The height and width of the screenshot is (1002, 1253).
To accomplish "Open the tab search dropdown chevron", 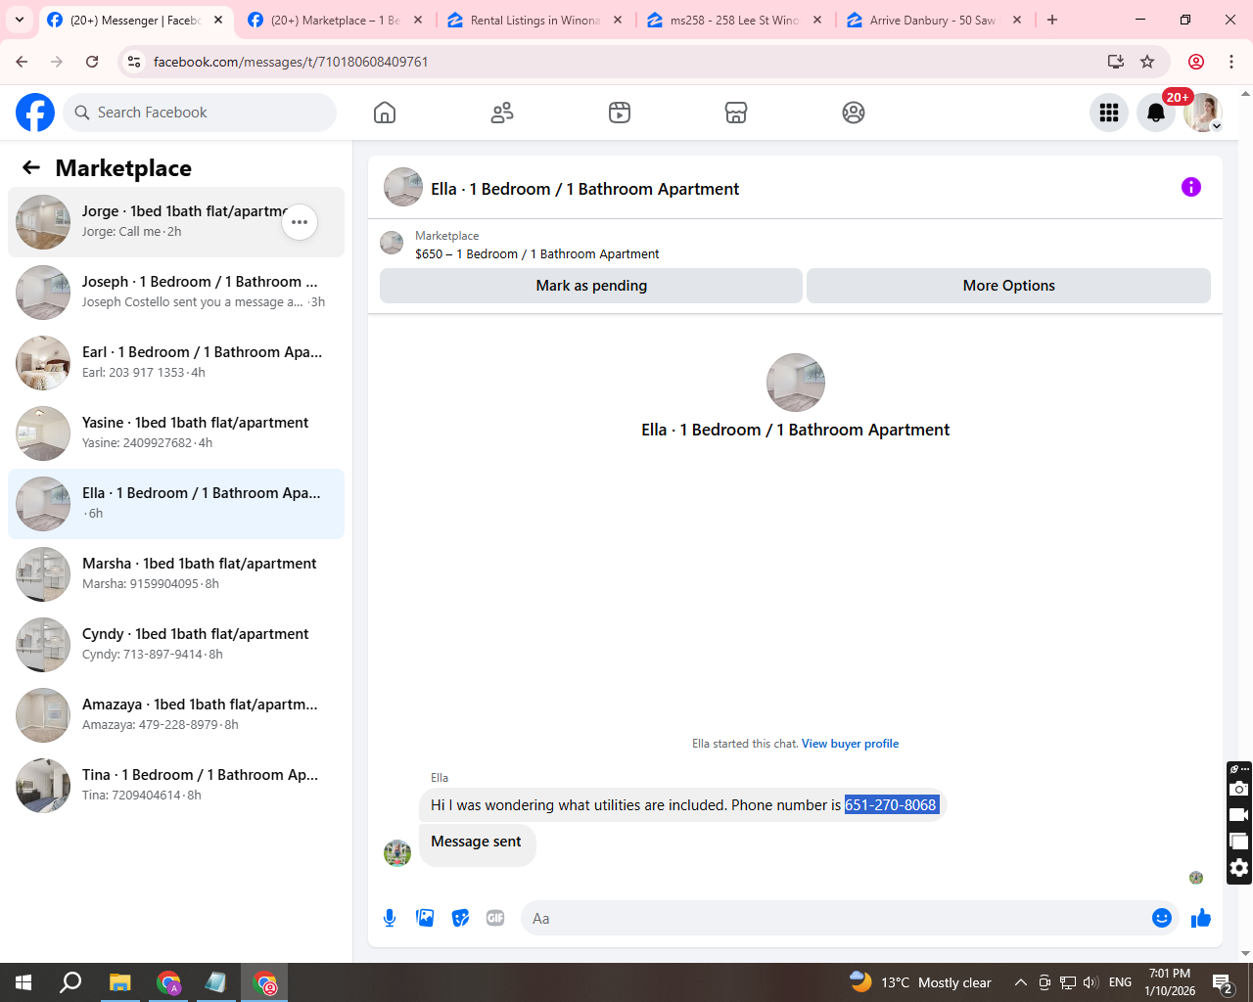I will (x=20, y=20).
